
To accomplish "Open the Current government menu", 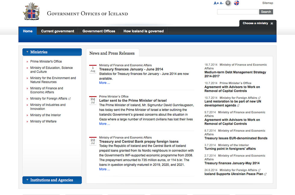I will tap(57, 31).
